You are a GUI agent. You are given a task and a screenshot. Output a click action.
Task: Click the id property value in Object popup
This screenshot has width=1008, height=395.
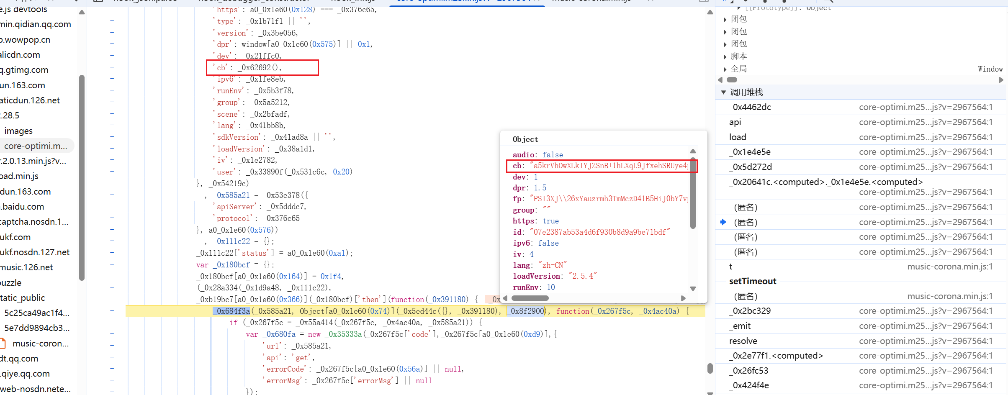click(x=600, y=232)
